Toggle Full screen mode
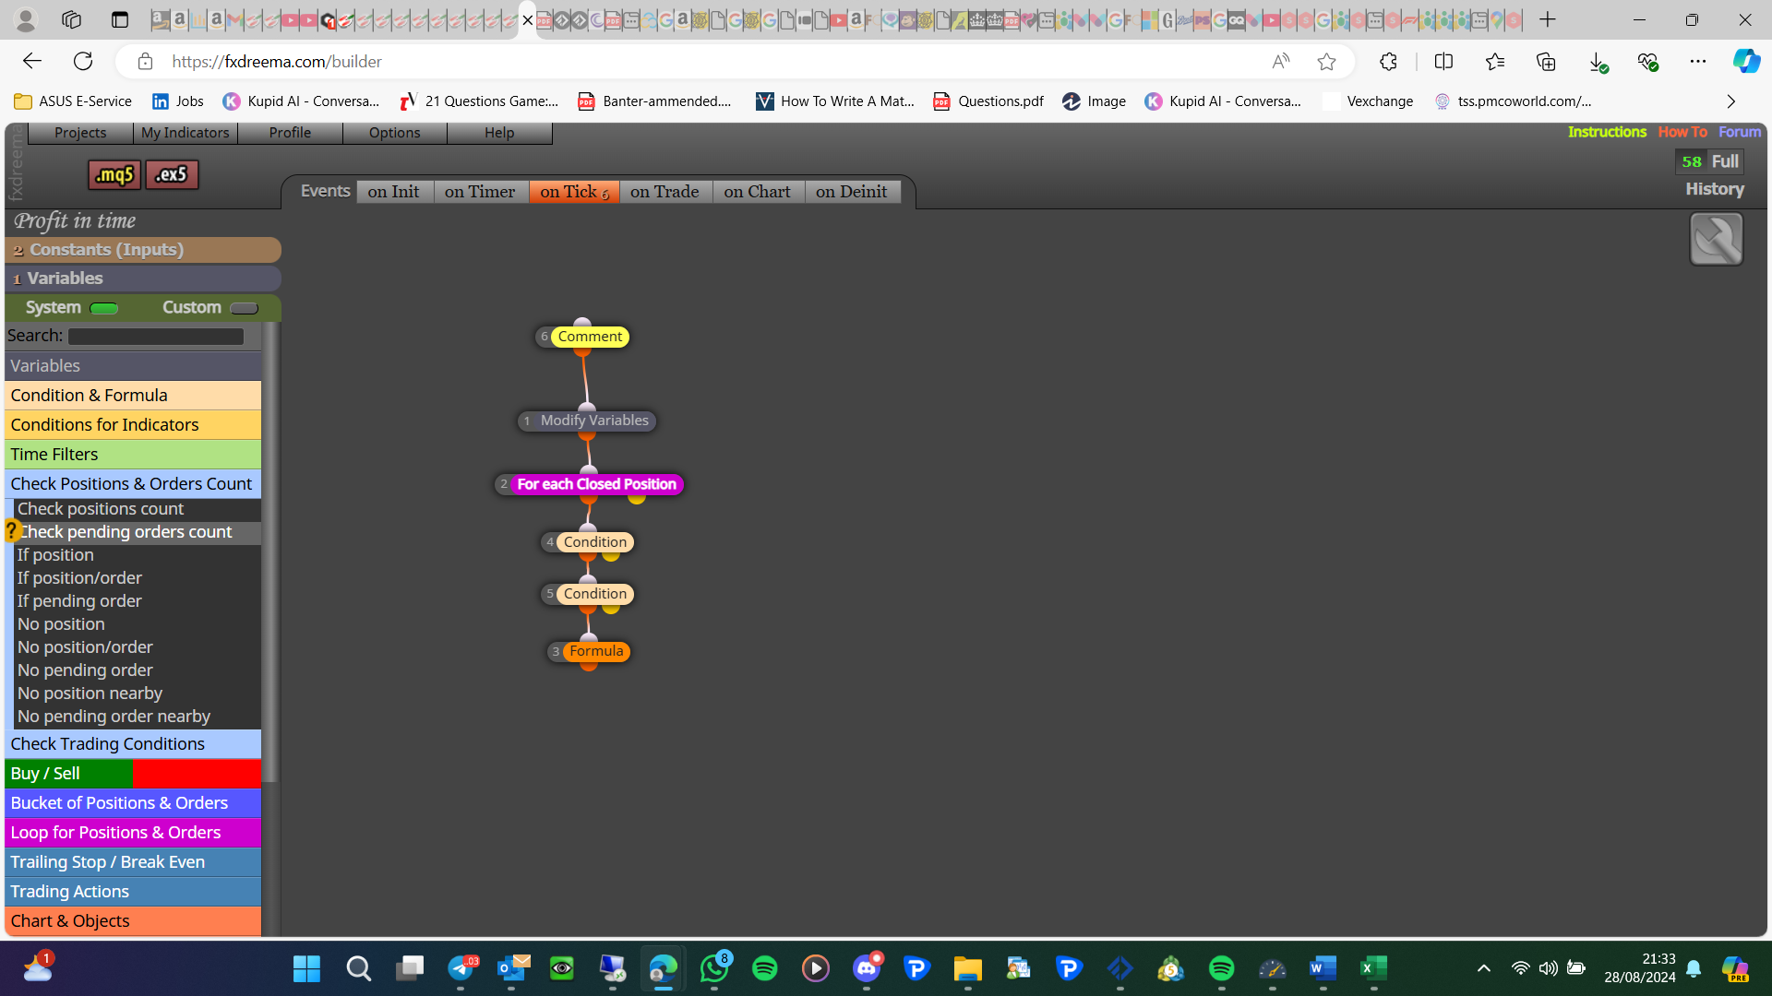Image resolution: width=1772 pixels, height=996 pixels. point(1724,161)
